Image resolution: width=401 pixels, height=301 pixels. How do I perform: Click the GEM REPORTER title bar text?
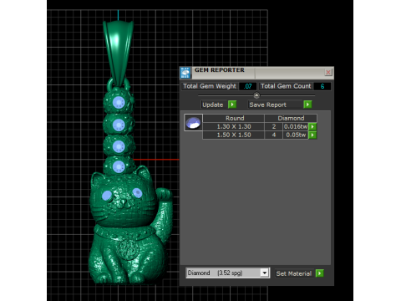click(220, 70)
